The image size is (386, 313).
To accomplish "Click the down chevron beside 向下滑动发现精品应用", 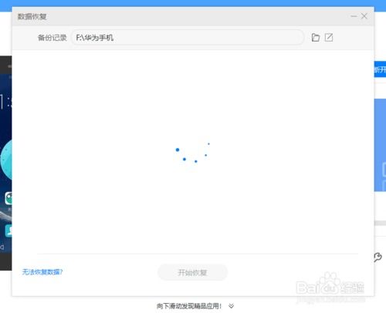I will click(232, 306).
